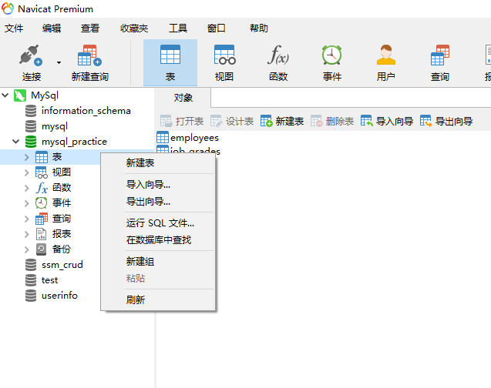491x388 pixels.
Task: Open the 编辑 menu
Action: click(x=52, y=28)
